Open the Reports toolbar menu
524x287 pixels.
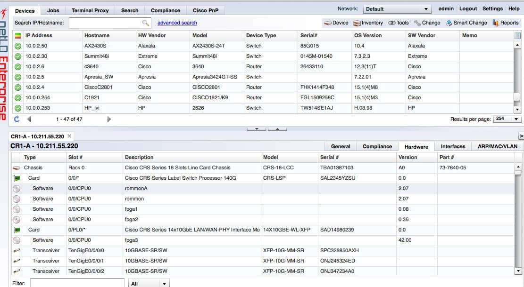(x=506, y=23)
